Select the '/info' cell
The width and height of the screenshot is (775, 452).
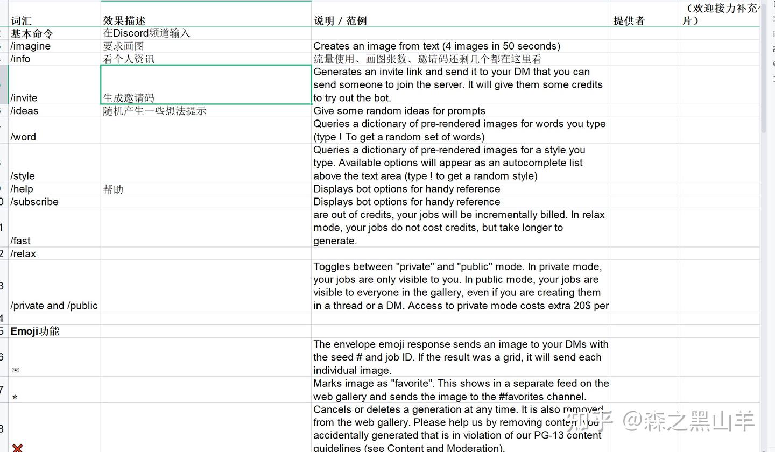(55, 59)
